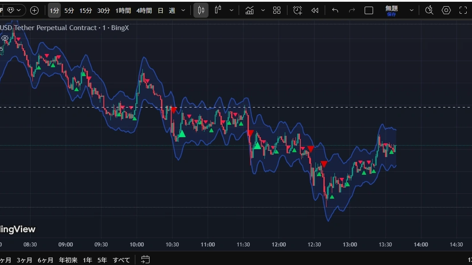
Task: Toggle indicator visibility eye icon
Action: (5, 38)
